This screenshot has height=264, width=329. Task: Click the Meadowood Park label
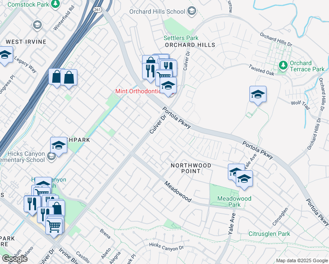tap(234, 202)
